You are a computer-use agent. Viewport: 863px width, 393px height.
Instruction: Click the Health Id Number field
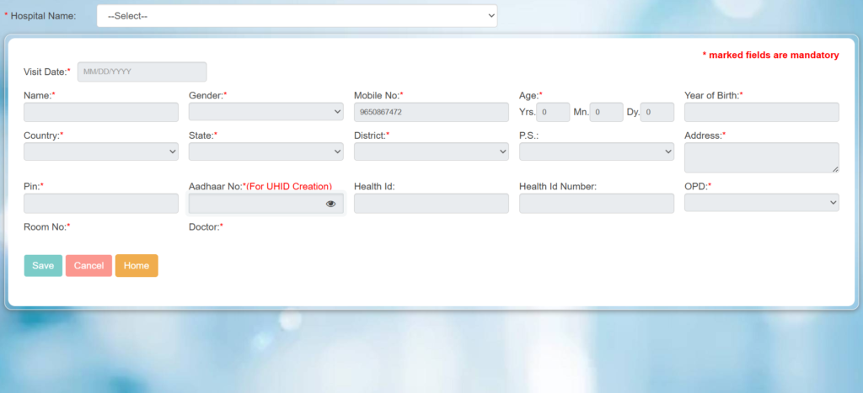pos(597,204)
